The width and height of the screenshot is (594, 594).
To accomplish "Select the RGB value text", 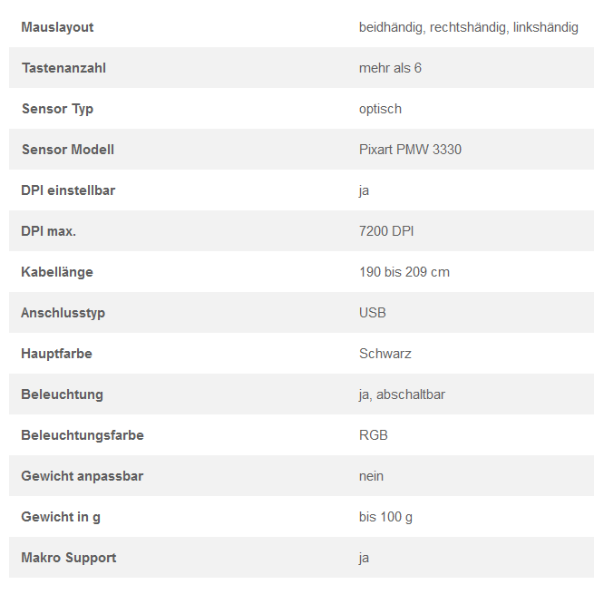I will coord(374,435).
